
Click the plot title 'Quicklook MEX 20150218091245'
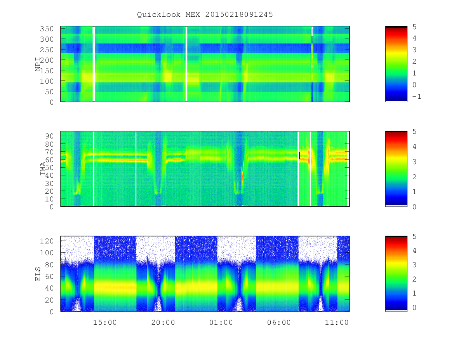coord(205,15)
